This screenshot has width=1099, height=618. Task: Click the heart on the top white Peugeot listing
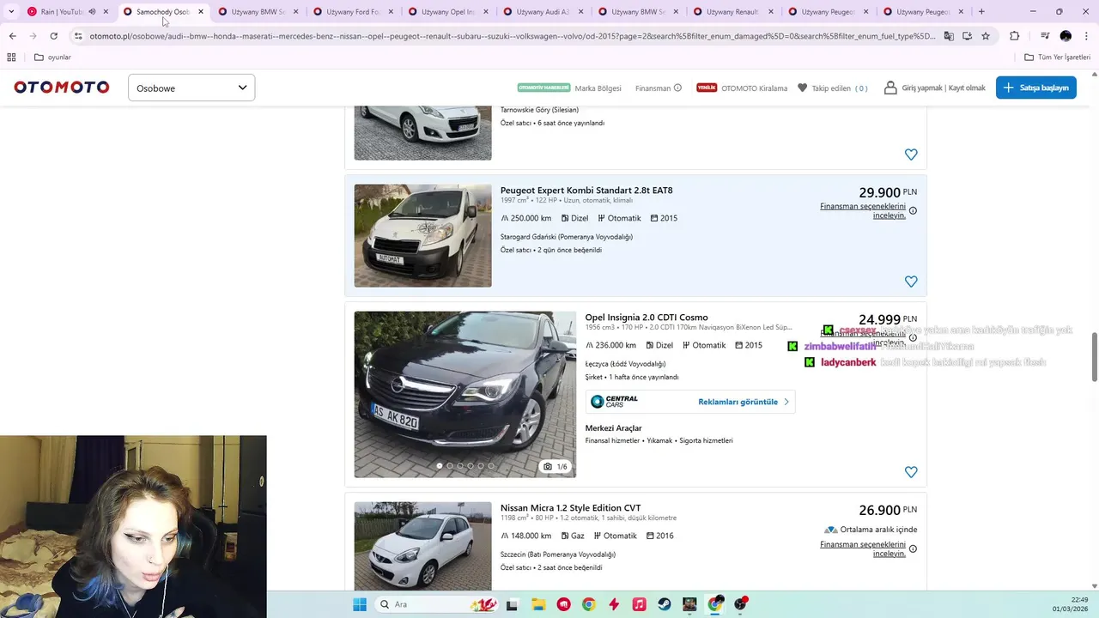911,154
